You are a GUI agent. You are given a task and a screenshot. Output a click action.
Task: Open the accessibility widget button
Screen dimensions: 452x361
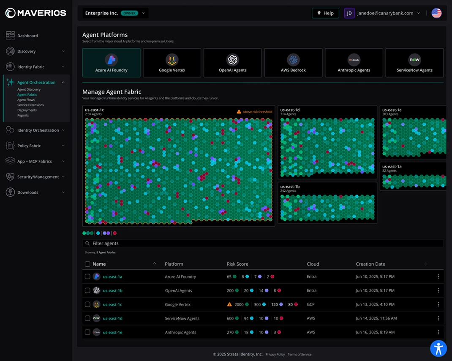click(438, 348)
